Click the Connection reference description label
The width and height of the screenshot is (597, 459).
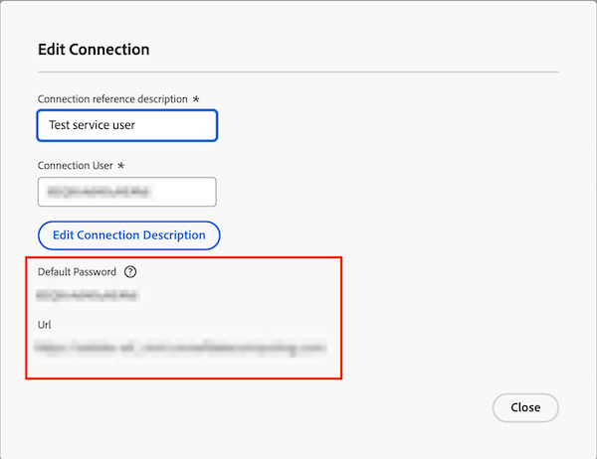click(x=111, y=99)
